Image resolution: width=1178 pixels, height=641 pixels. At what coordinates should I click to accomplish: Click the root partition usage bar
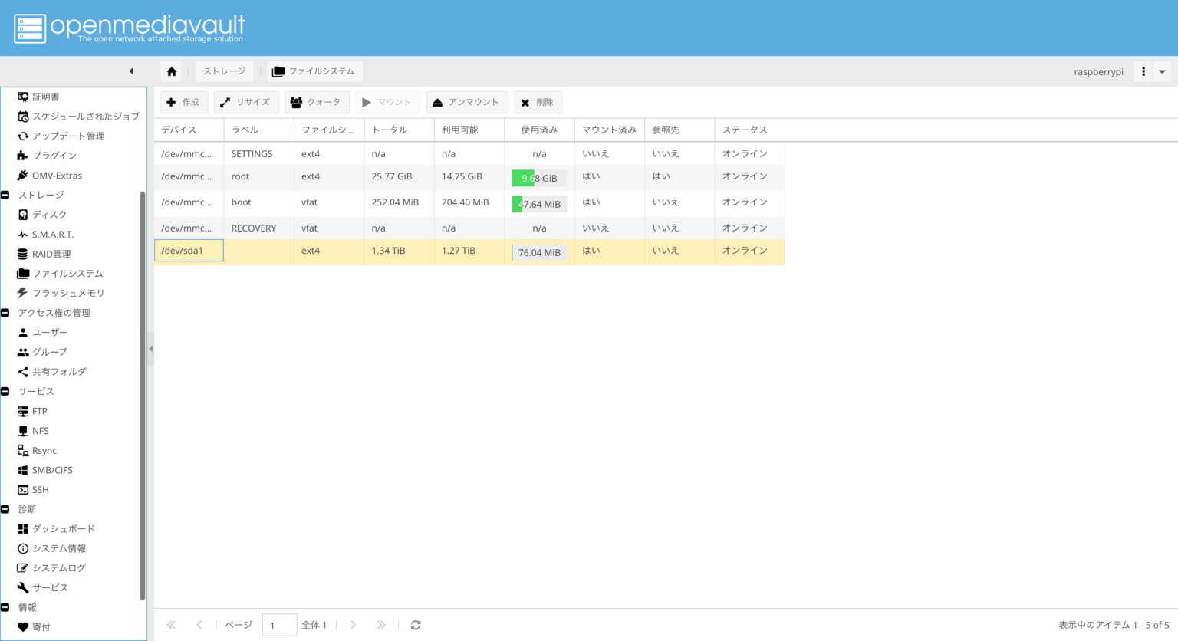coord(539,178)
